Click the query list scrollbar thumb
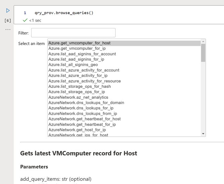 [203, 52]
